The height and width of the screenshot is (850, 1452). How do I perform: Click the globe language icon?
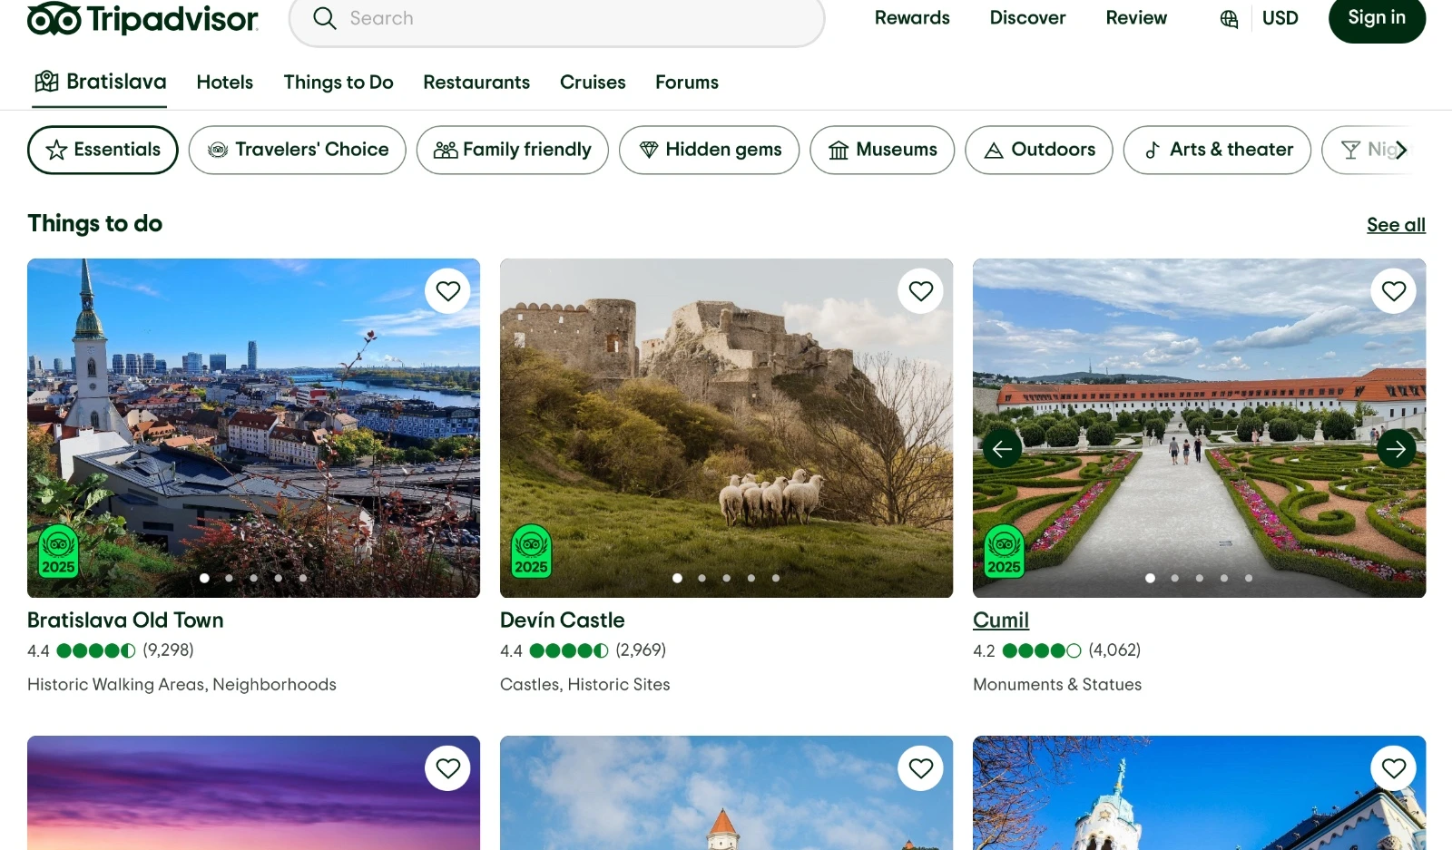(x=1229, y=19)
